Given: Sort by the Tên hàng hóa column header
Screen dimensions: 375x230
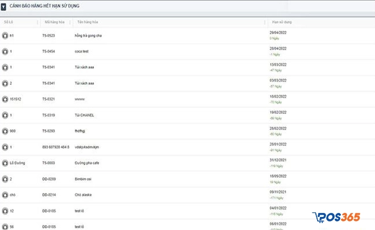Looking at the screenshot, I should pos(86,22).
